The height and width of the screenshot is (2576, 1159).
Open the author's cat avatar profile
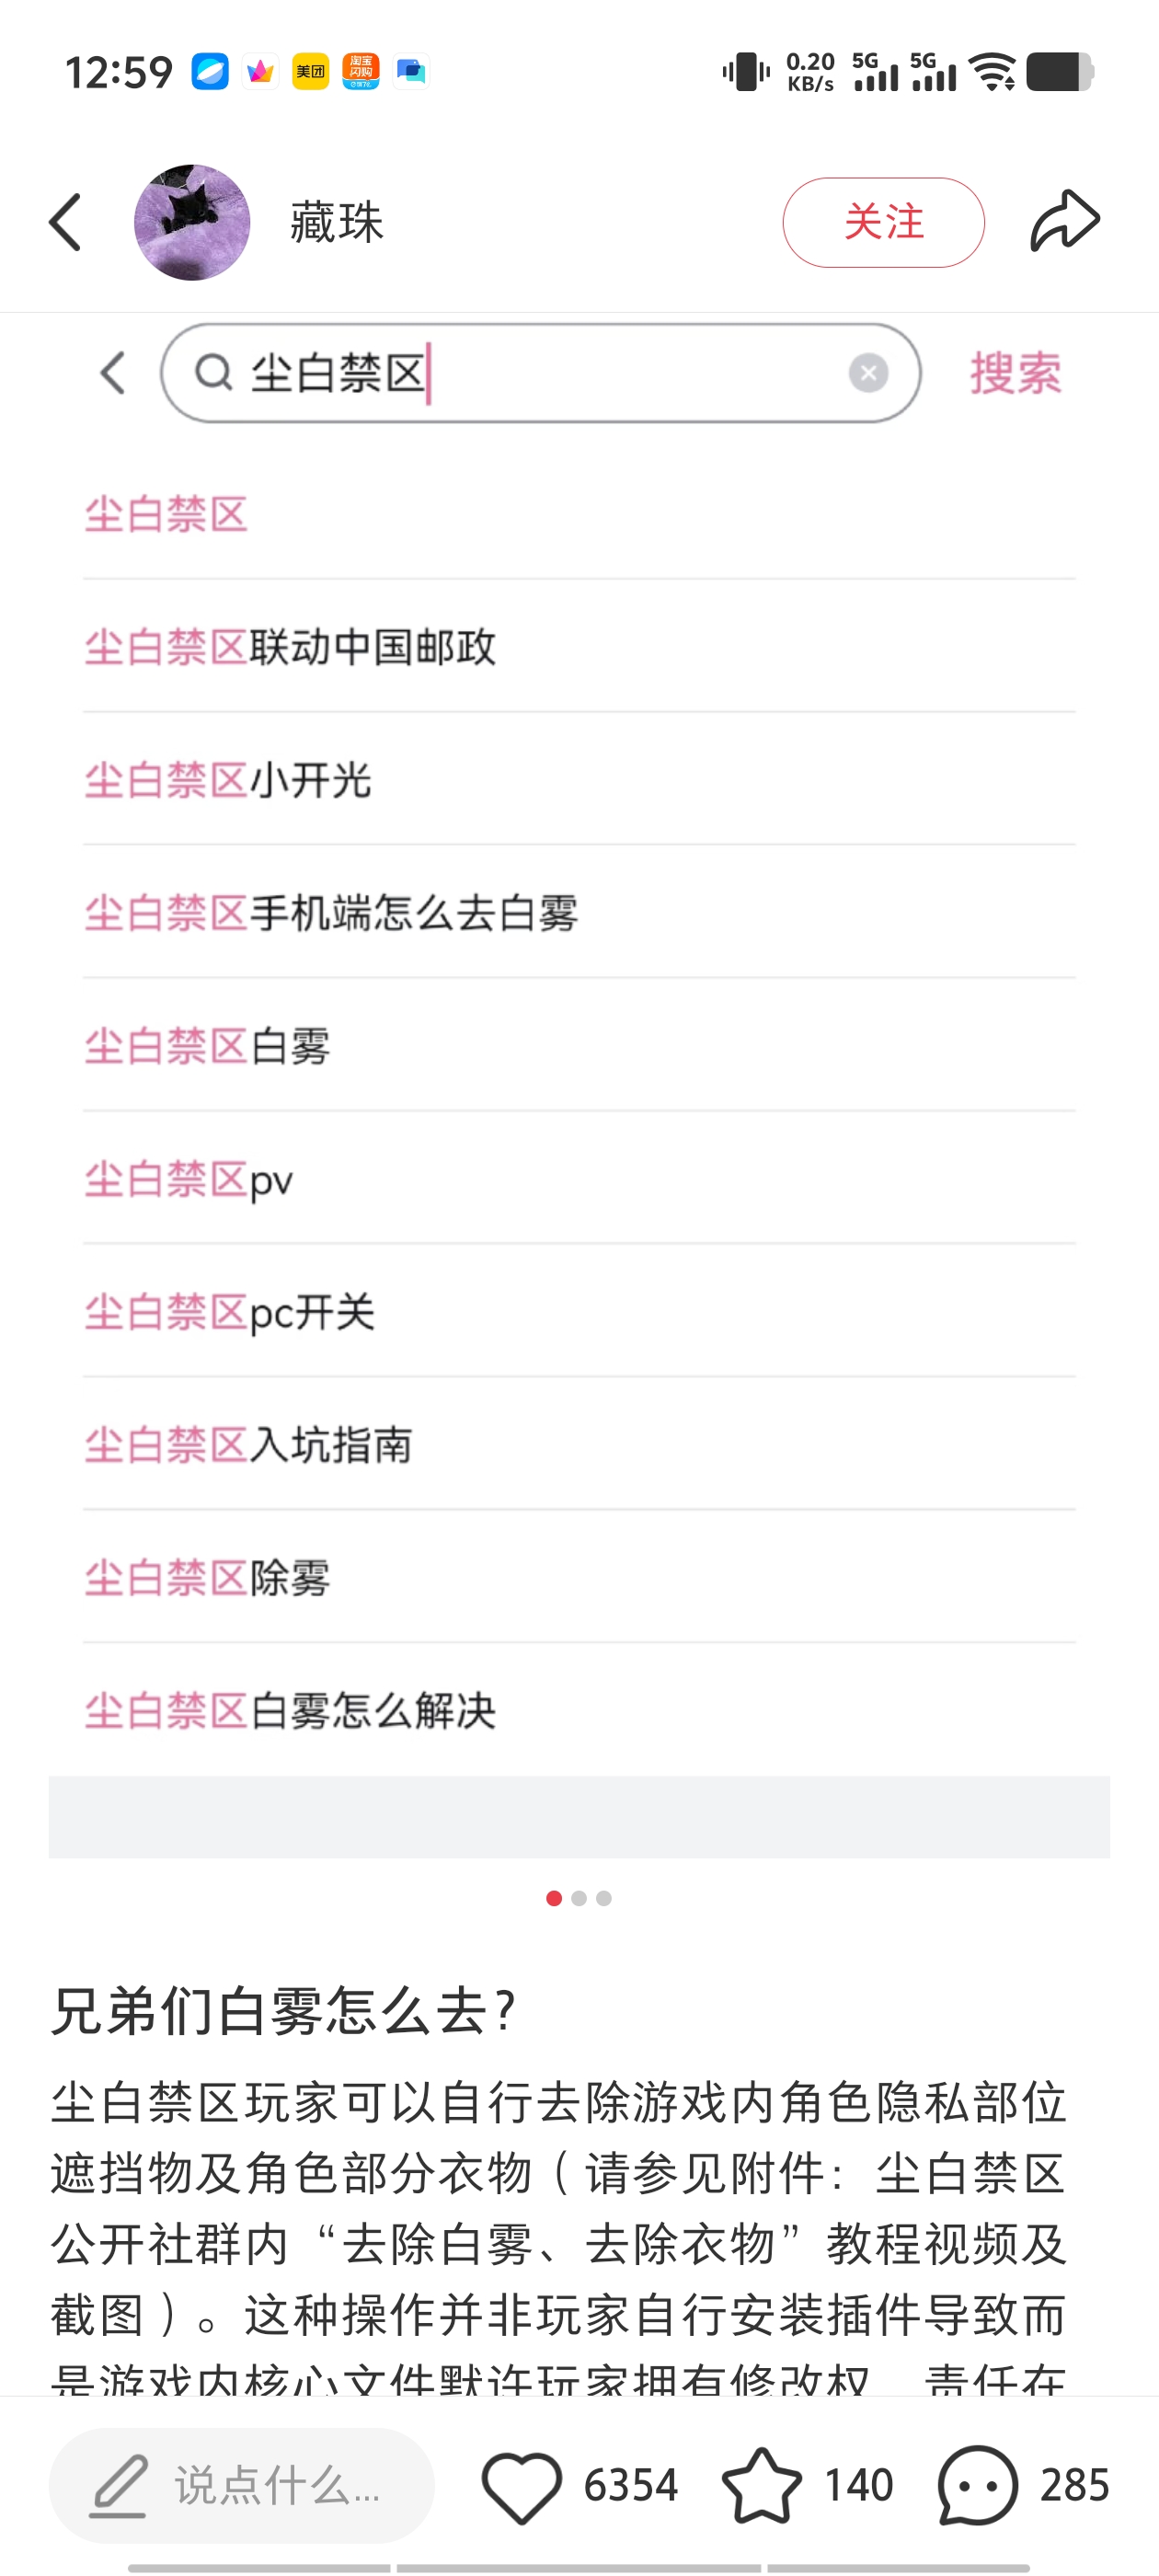pyautogui.click(x=192, y=222)
